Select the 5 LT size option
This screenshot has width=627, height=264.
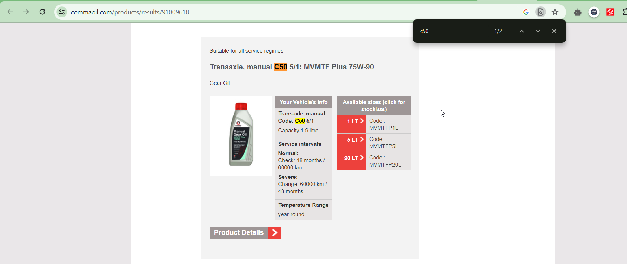[351, 143]
